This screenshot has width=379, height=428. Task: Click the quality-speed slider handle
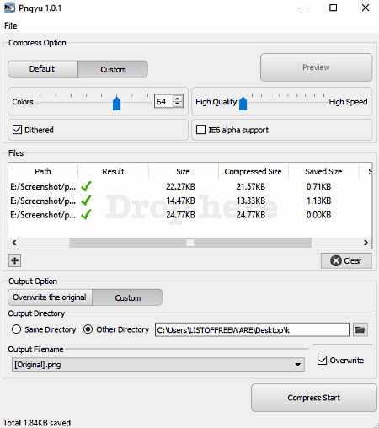pos(243,103)
